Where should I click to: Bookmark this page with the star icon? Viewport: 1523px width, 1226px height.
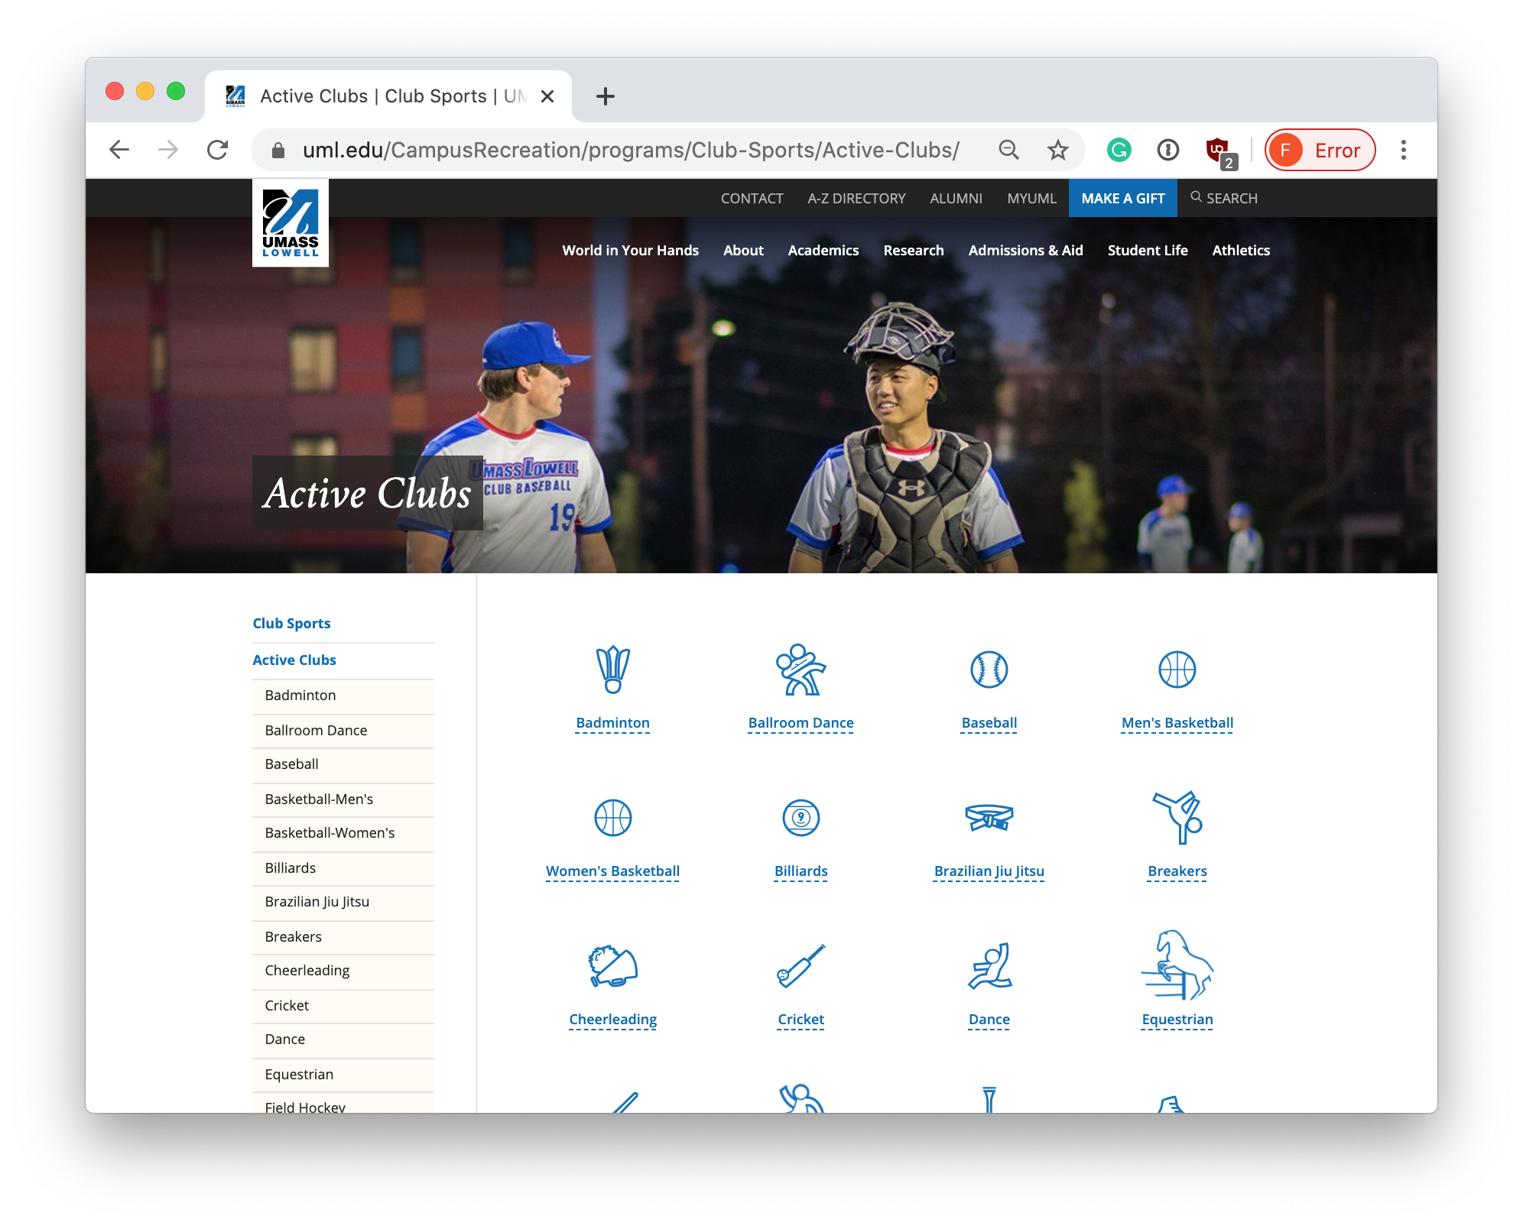(1057, 150)
